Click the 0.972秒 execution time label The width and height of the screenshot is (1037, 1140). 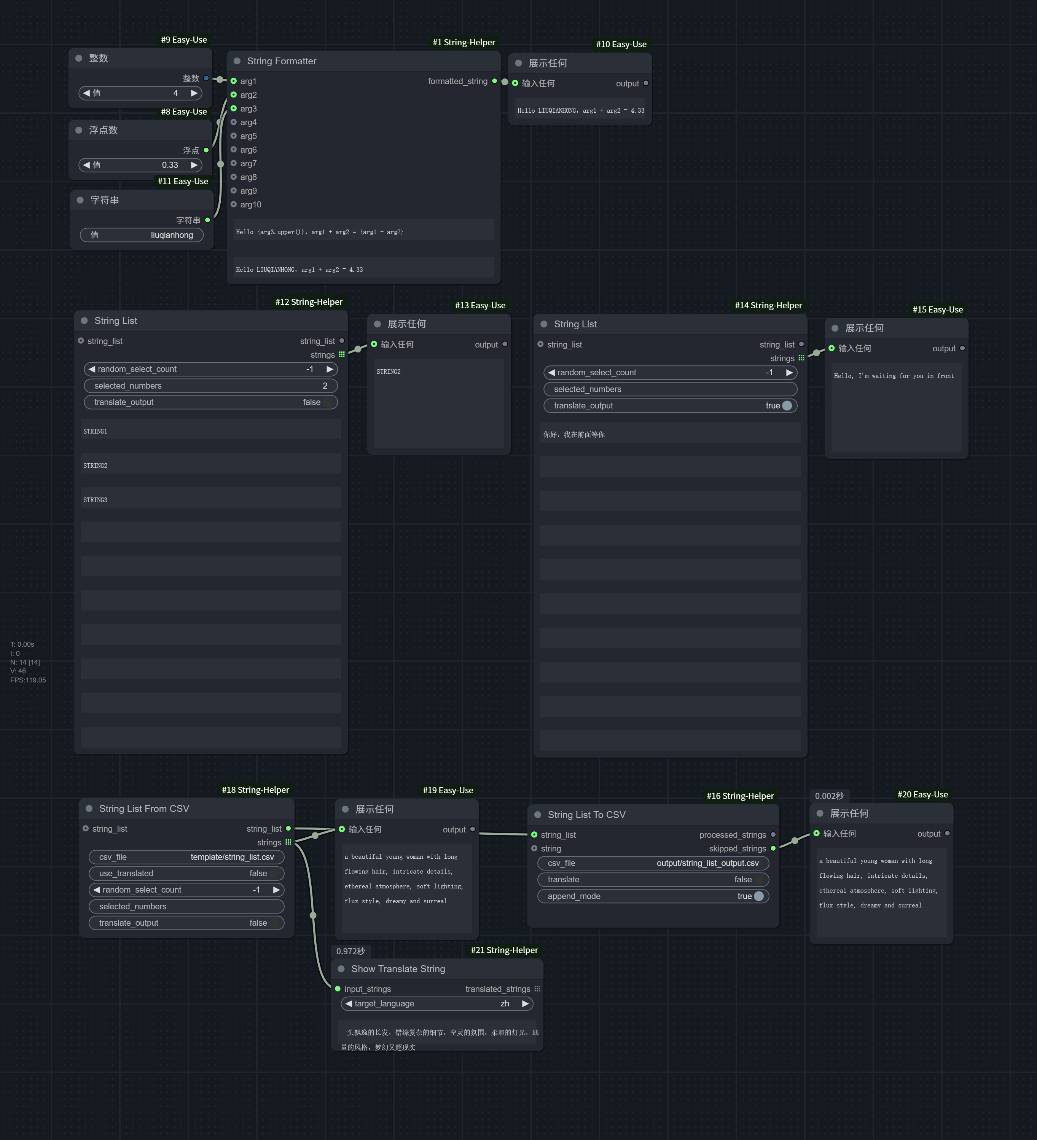pos(350,951)
